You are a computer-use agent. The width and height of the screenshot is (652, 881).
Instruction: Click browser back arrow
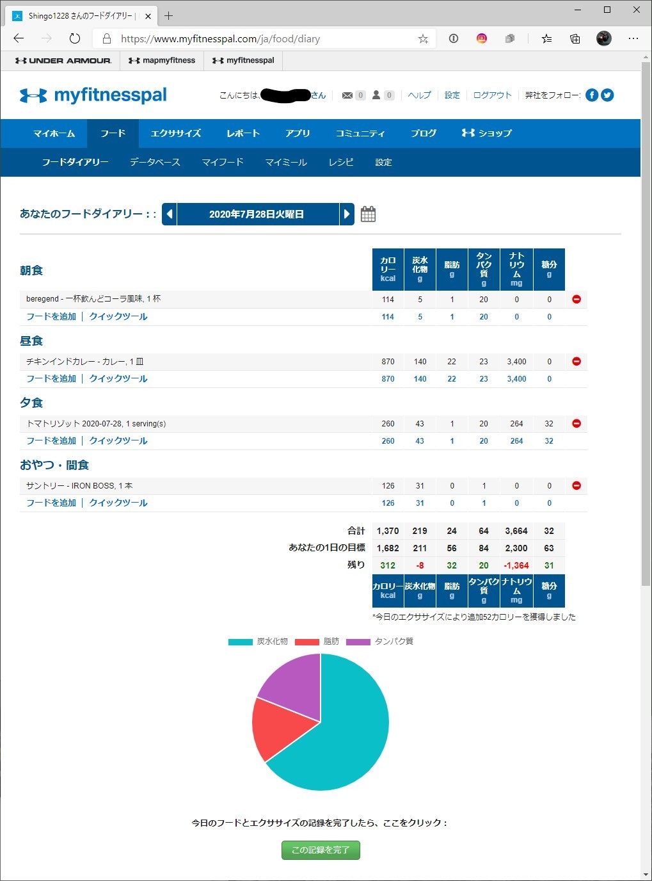coord(19,38)
